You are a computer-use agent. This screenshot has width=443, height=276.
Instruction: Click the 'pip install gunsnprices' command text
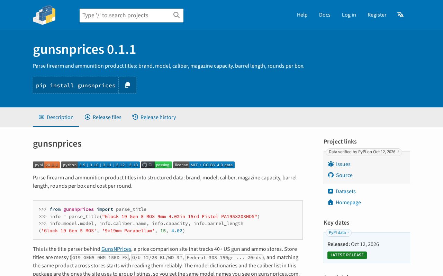[76, 85]
